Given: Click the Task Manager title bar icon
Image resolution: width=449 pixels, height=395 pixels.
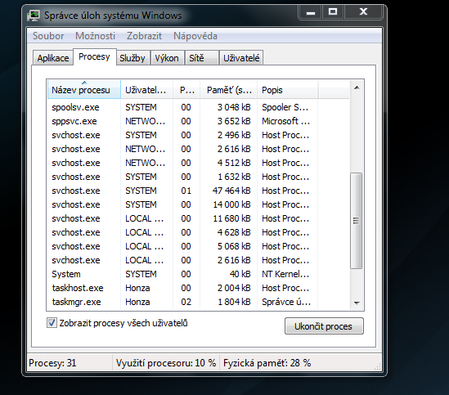Looking at the screenshot, I should click(34, 16).
